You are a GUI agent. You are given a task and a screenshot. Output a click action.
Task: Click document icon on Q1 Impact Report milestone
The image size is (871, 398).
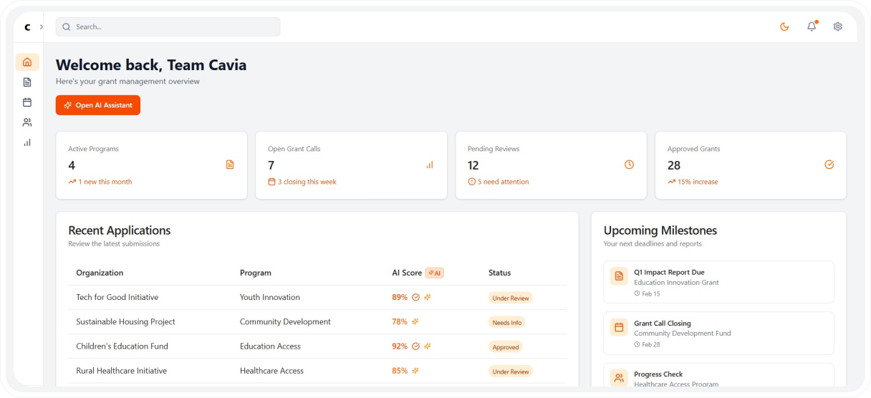pos(619,276)
